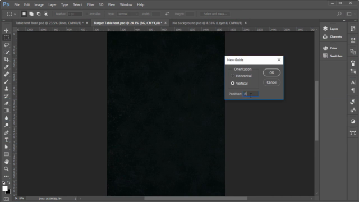Click Cancel in New Guide dialog
Image resolution: width=359 pixels, height=202 pixels.
pyautogui.click(x=271, y=82)
